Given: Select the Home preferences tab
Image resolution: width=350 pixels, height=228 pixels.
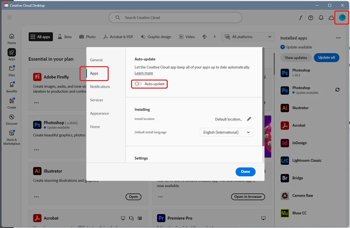Looking at the screenshot, I should [95, 127].
